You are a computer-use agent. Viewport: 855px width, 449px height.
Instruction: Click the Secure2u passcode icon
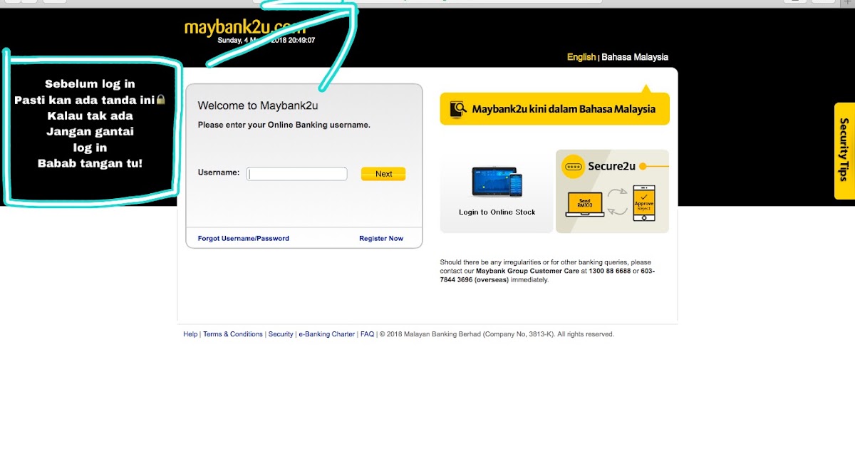coord(573,166)
